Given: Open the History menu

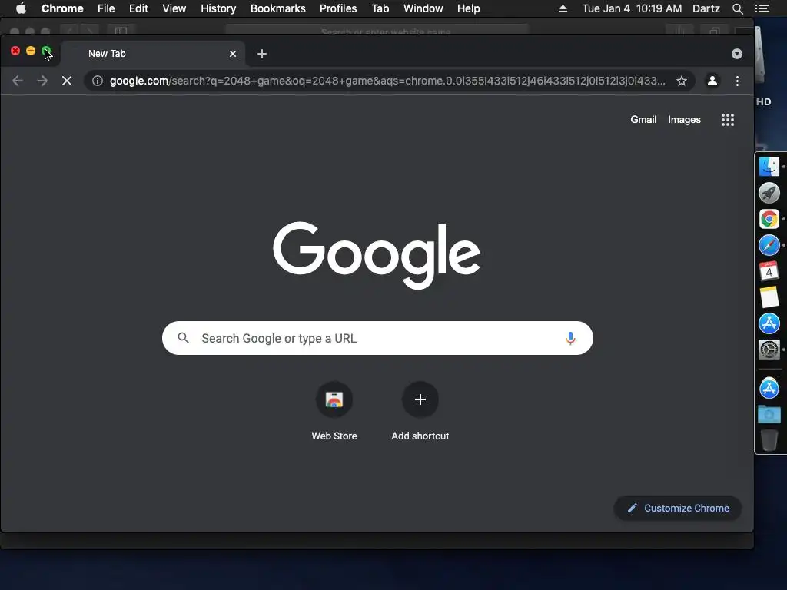Looking at the screenshot, I should click(x=218, y=8).
